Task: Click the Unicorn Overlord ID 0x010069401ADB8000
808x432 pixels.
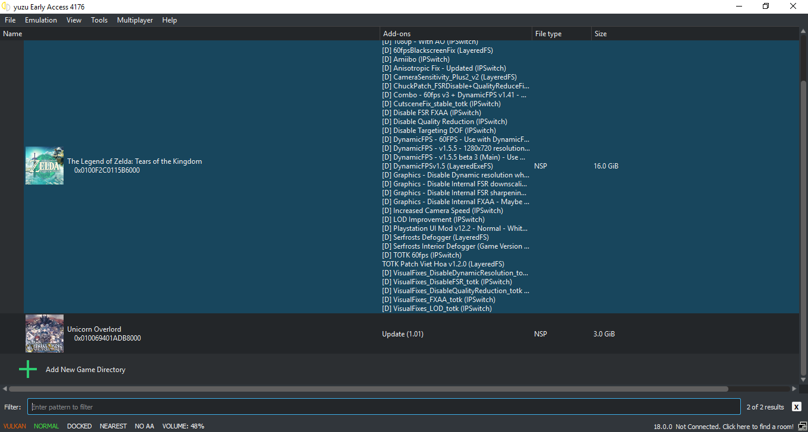Action: pyautogui.click(x=108, y=338)
